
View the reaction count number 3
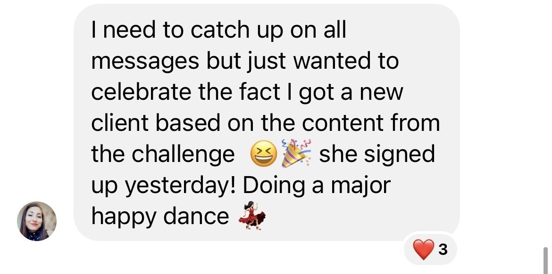point(443,250)
